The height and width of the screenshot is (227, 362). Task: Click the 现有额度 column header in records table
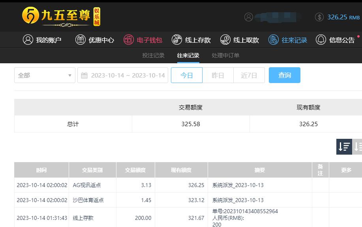181,170
